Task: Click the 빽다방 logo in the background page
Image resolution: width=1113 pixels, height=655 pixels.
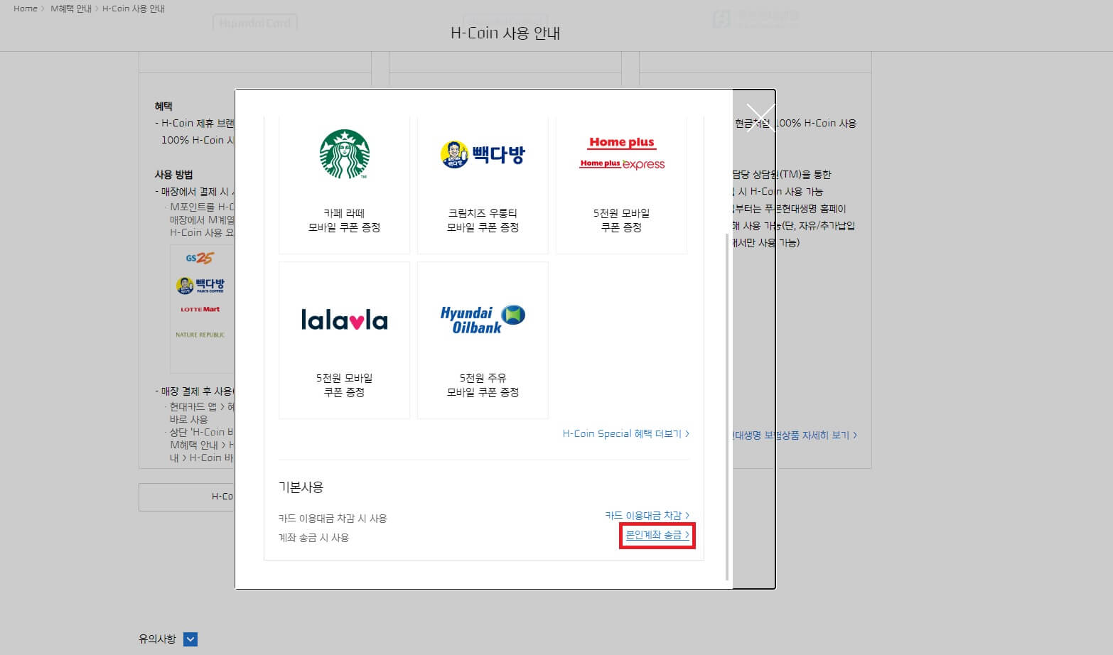Action: 200,286
